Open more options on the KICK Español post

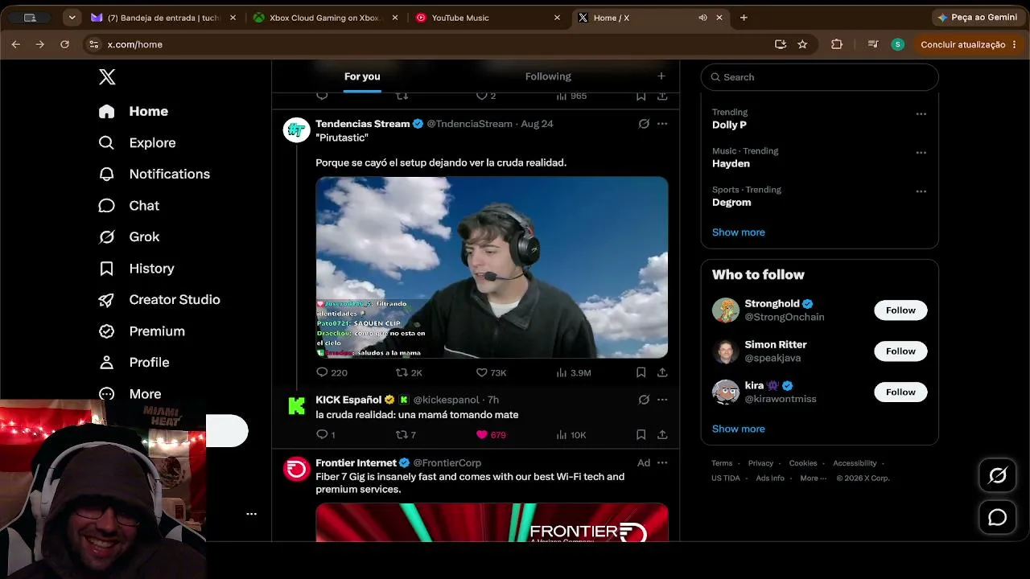[662, 400]
